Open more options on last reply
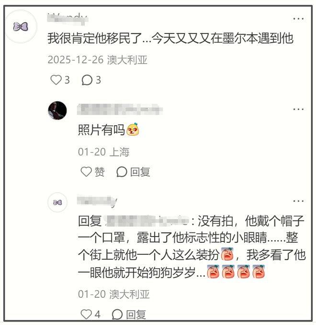Image resolution: width=316 pixels, height=325 pixels. tap(298, 201)
